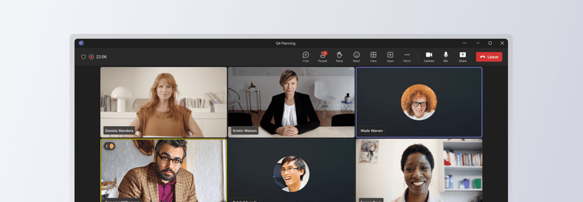Viewport: 583px width, 202px height.
Task: Click the Teams logo icon
Action: point(81,43)
